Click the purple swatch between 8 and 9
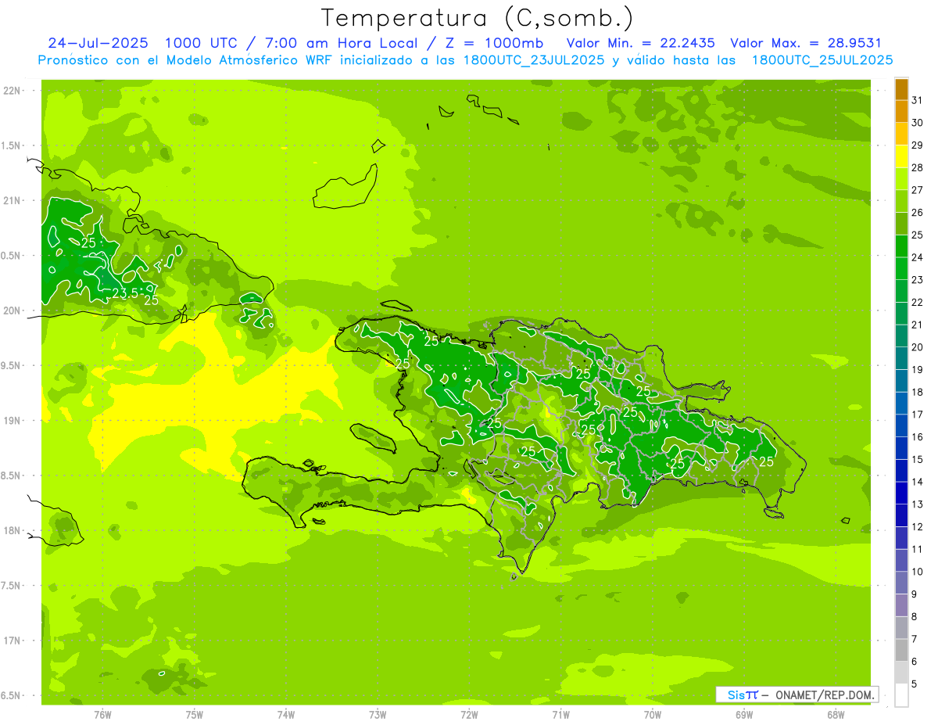Viewport: 938px width, 725px height. click(901, 605)
